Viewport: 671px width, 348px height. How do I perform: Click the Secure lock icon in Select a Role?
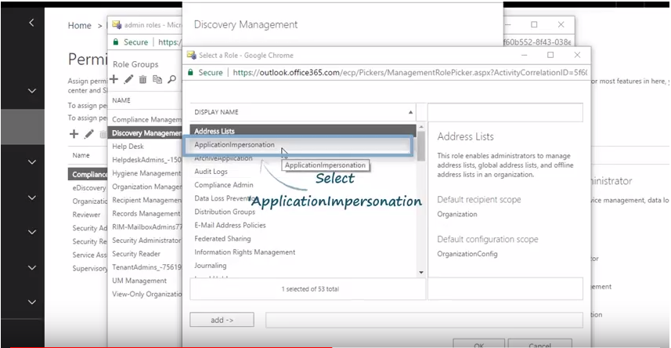click(190, 72)
